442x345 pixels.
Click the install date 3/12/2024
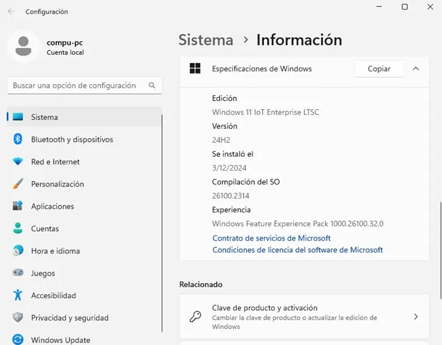[229, 168]
